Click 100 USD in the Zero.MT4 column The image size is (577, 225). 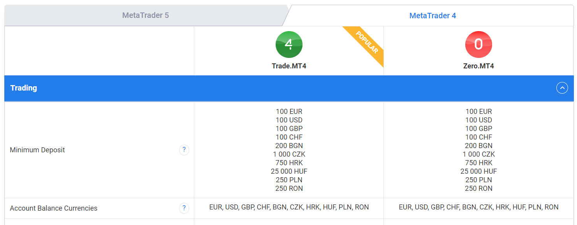pos(478,120)
